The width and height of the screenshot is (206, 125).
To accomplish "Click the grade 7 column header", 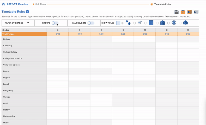I will point(80,30).
